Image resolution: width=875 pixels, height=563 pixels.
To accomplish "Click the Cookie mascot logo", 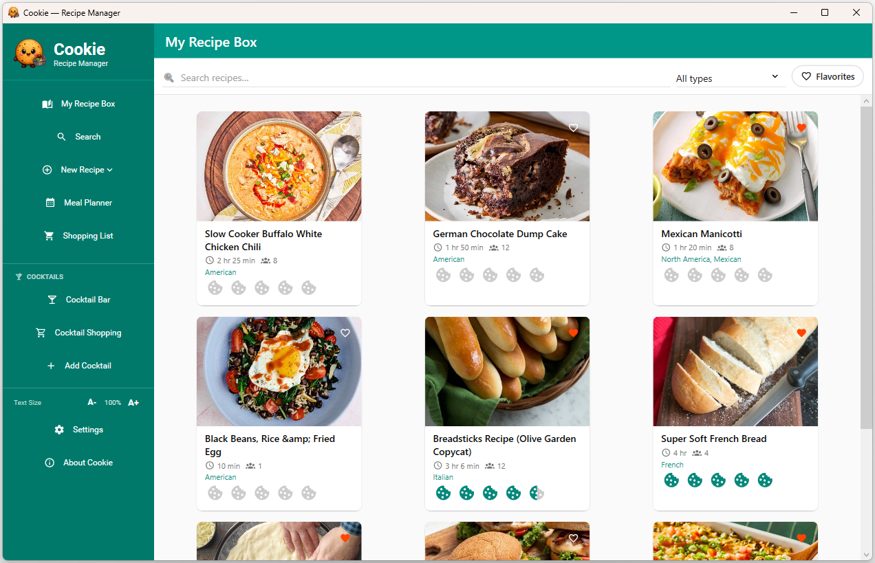I will [x=30, y=53].
